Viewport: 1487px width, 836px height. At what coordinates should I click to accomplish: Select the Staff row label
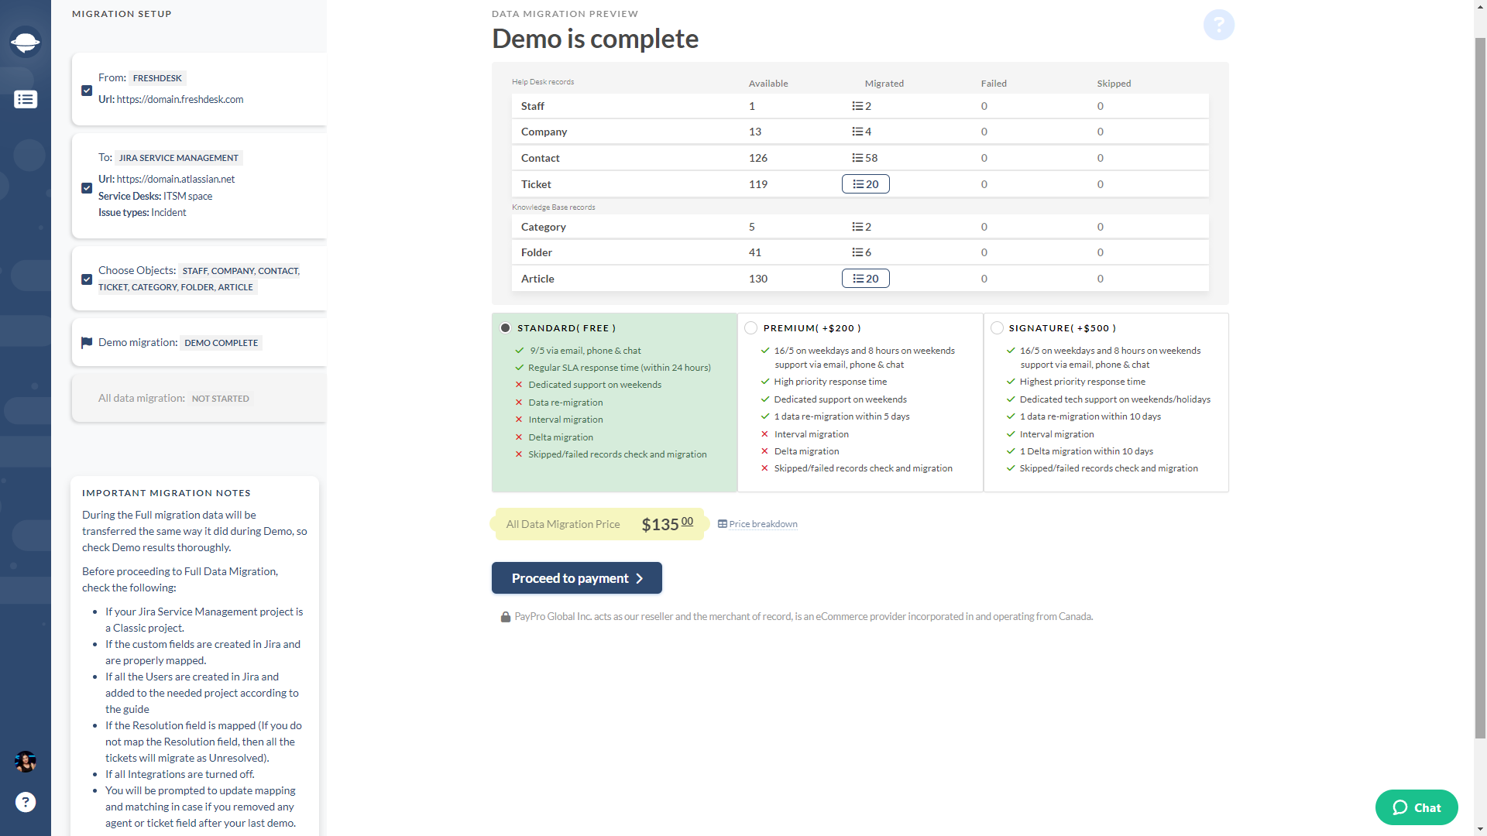point(533,106)
